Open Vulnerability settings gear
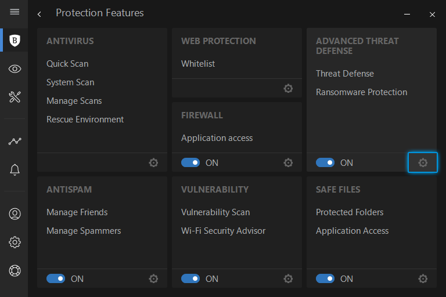 [288, 279]
